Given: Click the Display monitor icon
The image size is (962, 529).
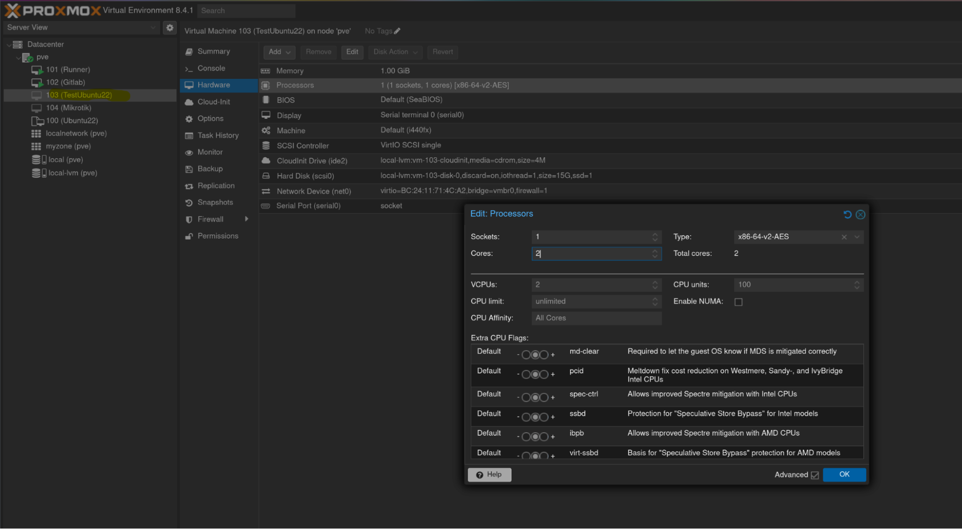Looking at the screenshot, I should [266, 115].
